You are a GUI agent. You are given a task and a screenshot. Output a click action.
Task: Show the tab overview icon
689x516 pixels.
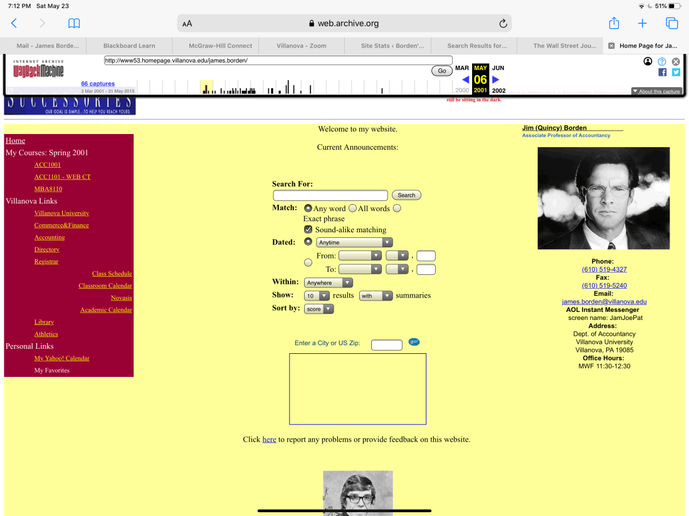[x=671, y=23]
